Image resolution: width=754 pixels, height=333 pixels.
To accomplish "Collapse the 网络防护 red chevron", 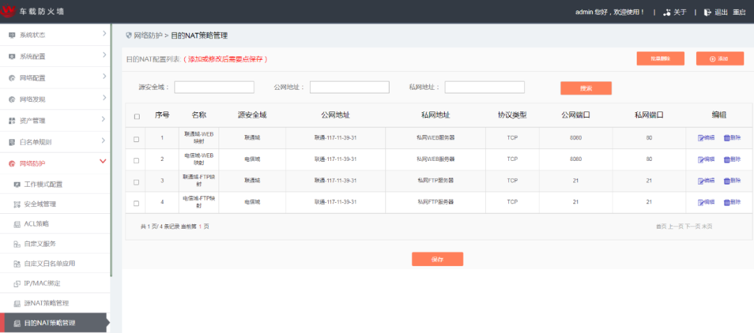I will (103, 161).
